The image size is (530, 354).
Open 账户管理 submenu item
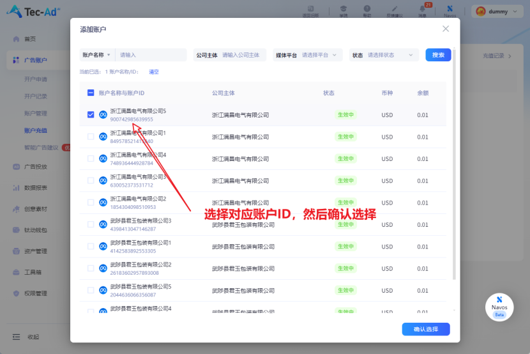tap(36, 113)
